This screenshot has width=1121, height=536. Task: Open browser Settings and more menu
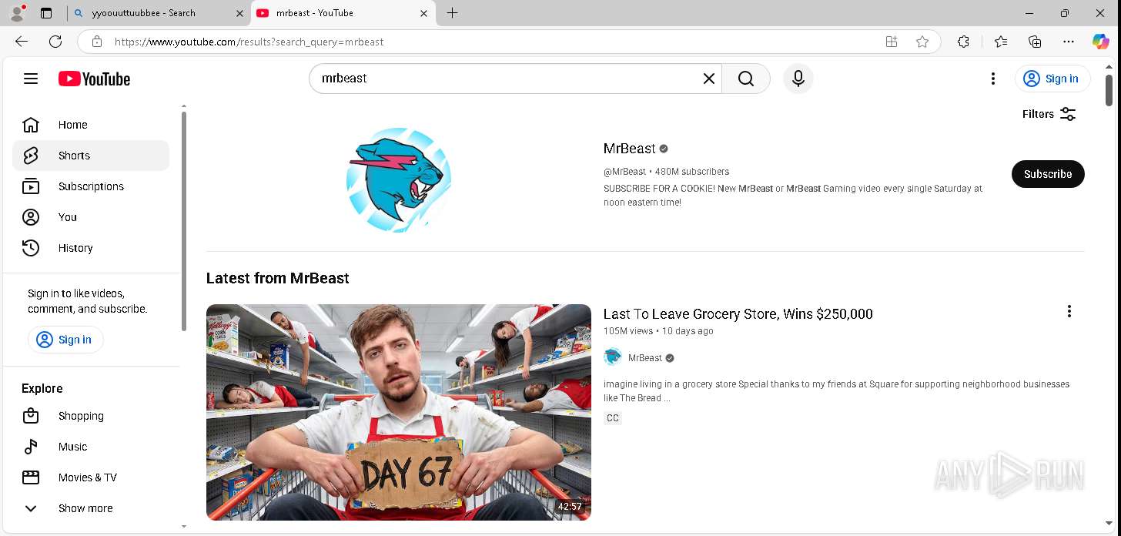coord(1069,42)
